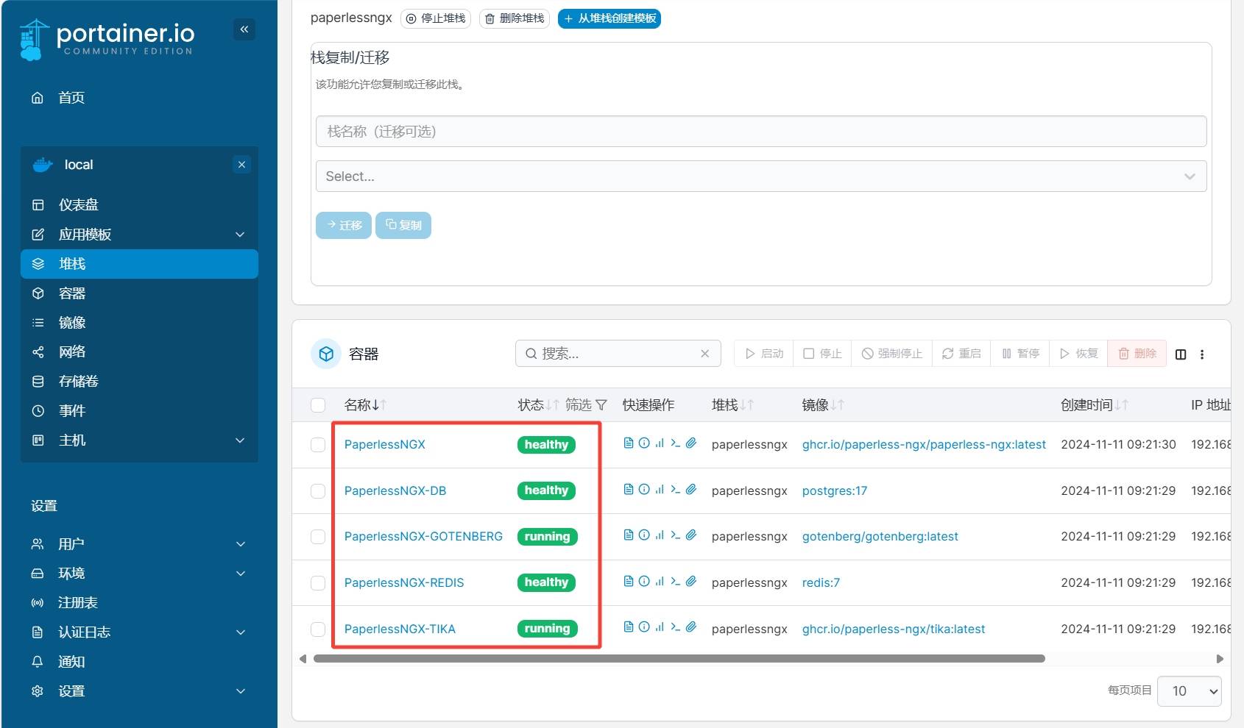Click scroll-right arrow of containers table

tap(1220, 659)
